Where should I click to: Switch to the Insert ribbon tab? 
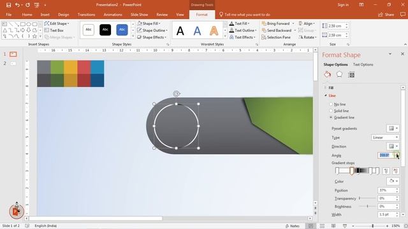tap(45, 15)
